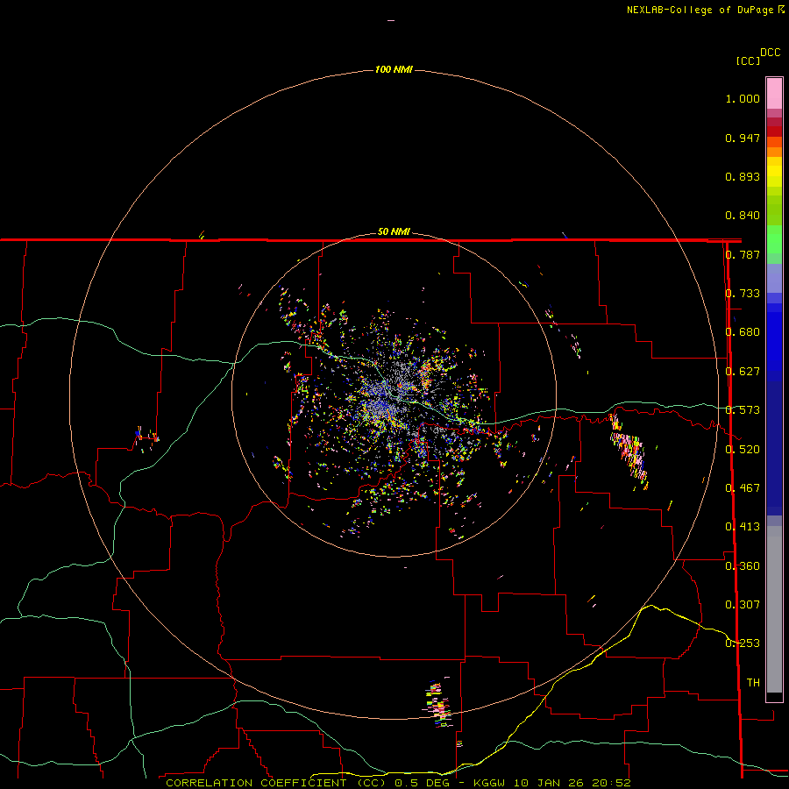
Task: Select the 1.000 scale value
Action: coord(743,99)
